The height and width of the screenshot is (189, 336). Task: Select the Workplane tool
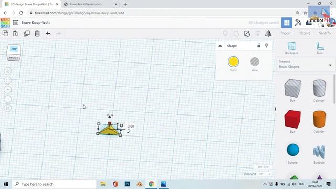(291, 48)
